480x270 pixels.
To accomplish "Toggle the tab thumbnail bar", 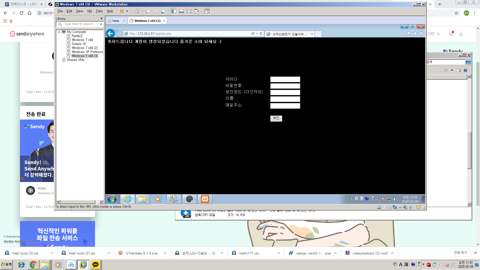I will click(x=181, y=11).
